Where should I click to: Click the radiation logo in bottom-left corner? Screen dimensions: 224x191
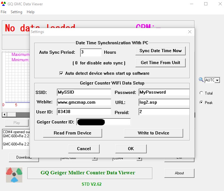coord(14,175)
